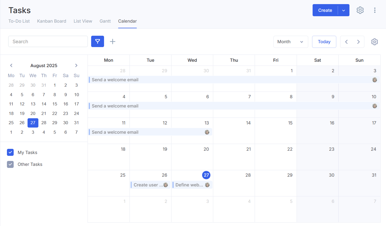Open the three-dot more options menu

375,10
